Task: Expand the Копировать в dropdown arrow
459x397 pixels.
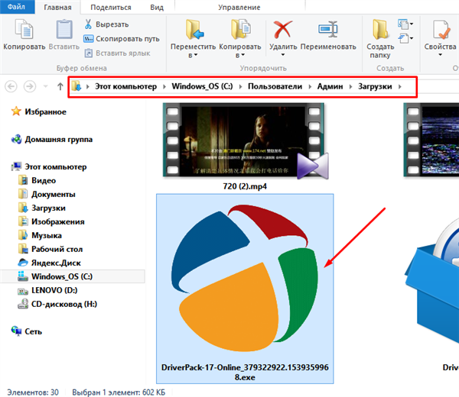Action: point(243,55)
